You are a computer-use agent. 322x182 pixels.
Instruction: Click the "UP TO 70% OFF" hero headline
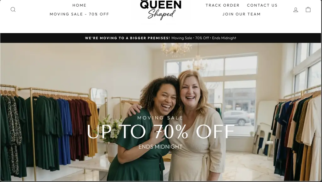pos(161,131)
